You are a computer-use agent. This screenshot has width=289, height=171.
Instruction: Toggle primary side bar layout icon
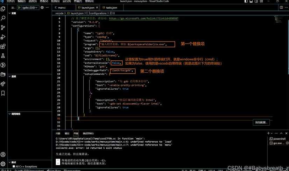[x=246, y=1]
